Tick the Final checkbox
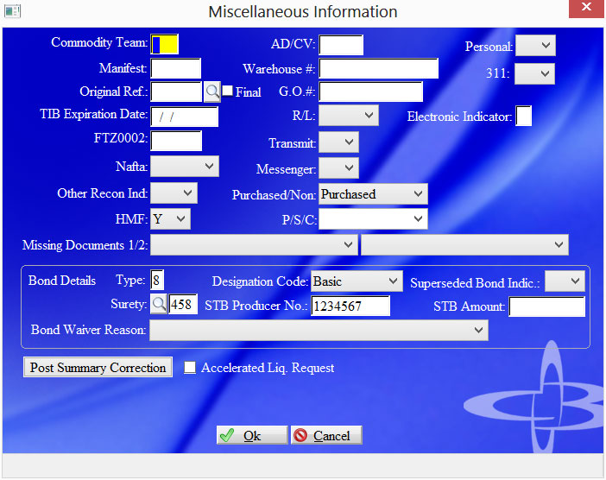This screenshot has height=480, width=606. pos(228,91)
